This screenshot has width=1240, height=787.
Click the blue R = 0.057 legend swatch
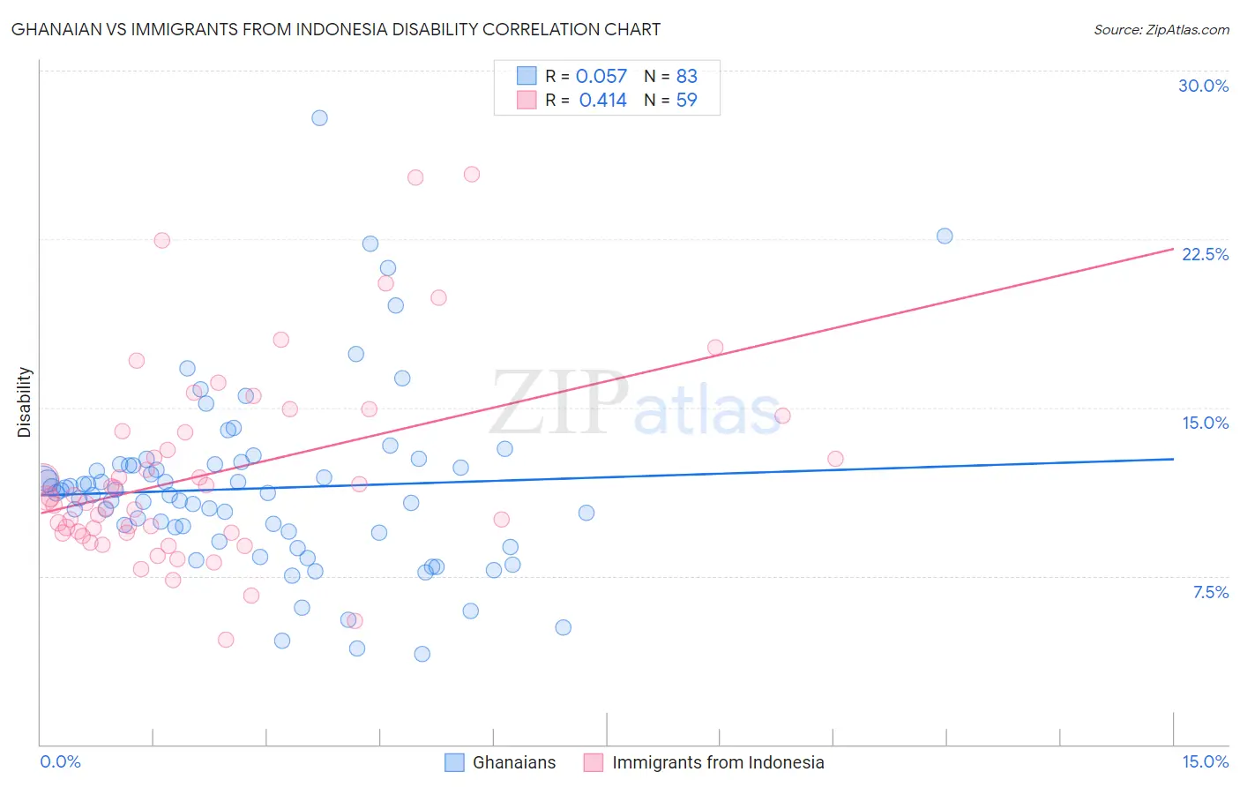(527, 76)
